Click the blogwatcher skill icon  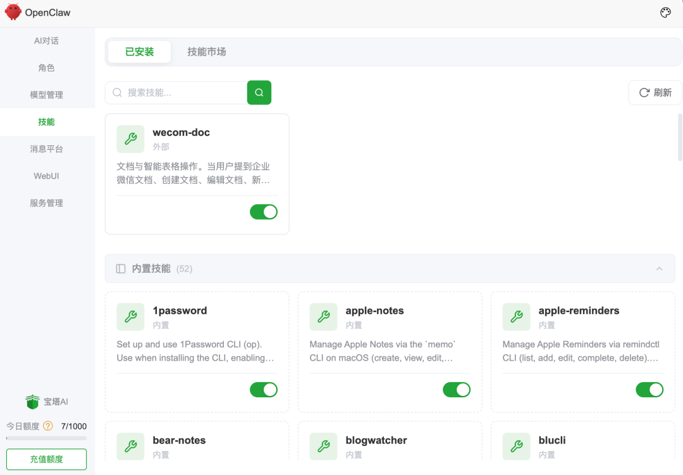(323, 447)
